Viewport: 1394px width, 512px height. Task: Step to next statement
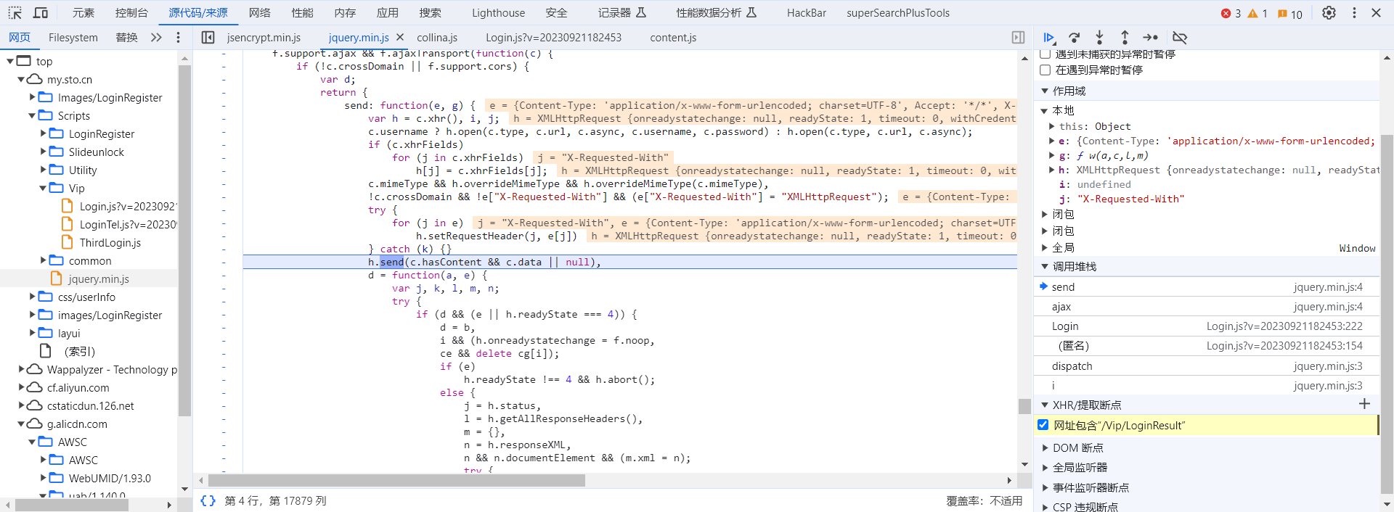click(x=1150, y=37)
